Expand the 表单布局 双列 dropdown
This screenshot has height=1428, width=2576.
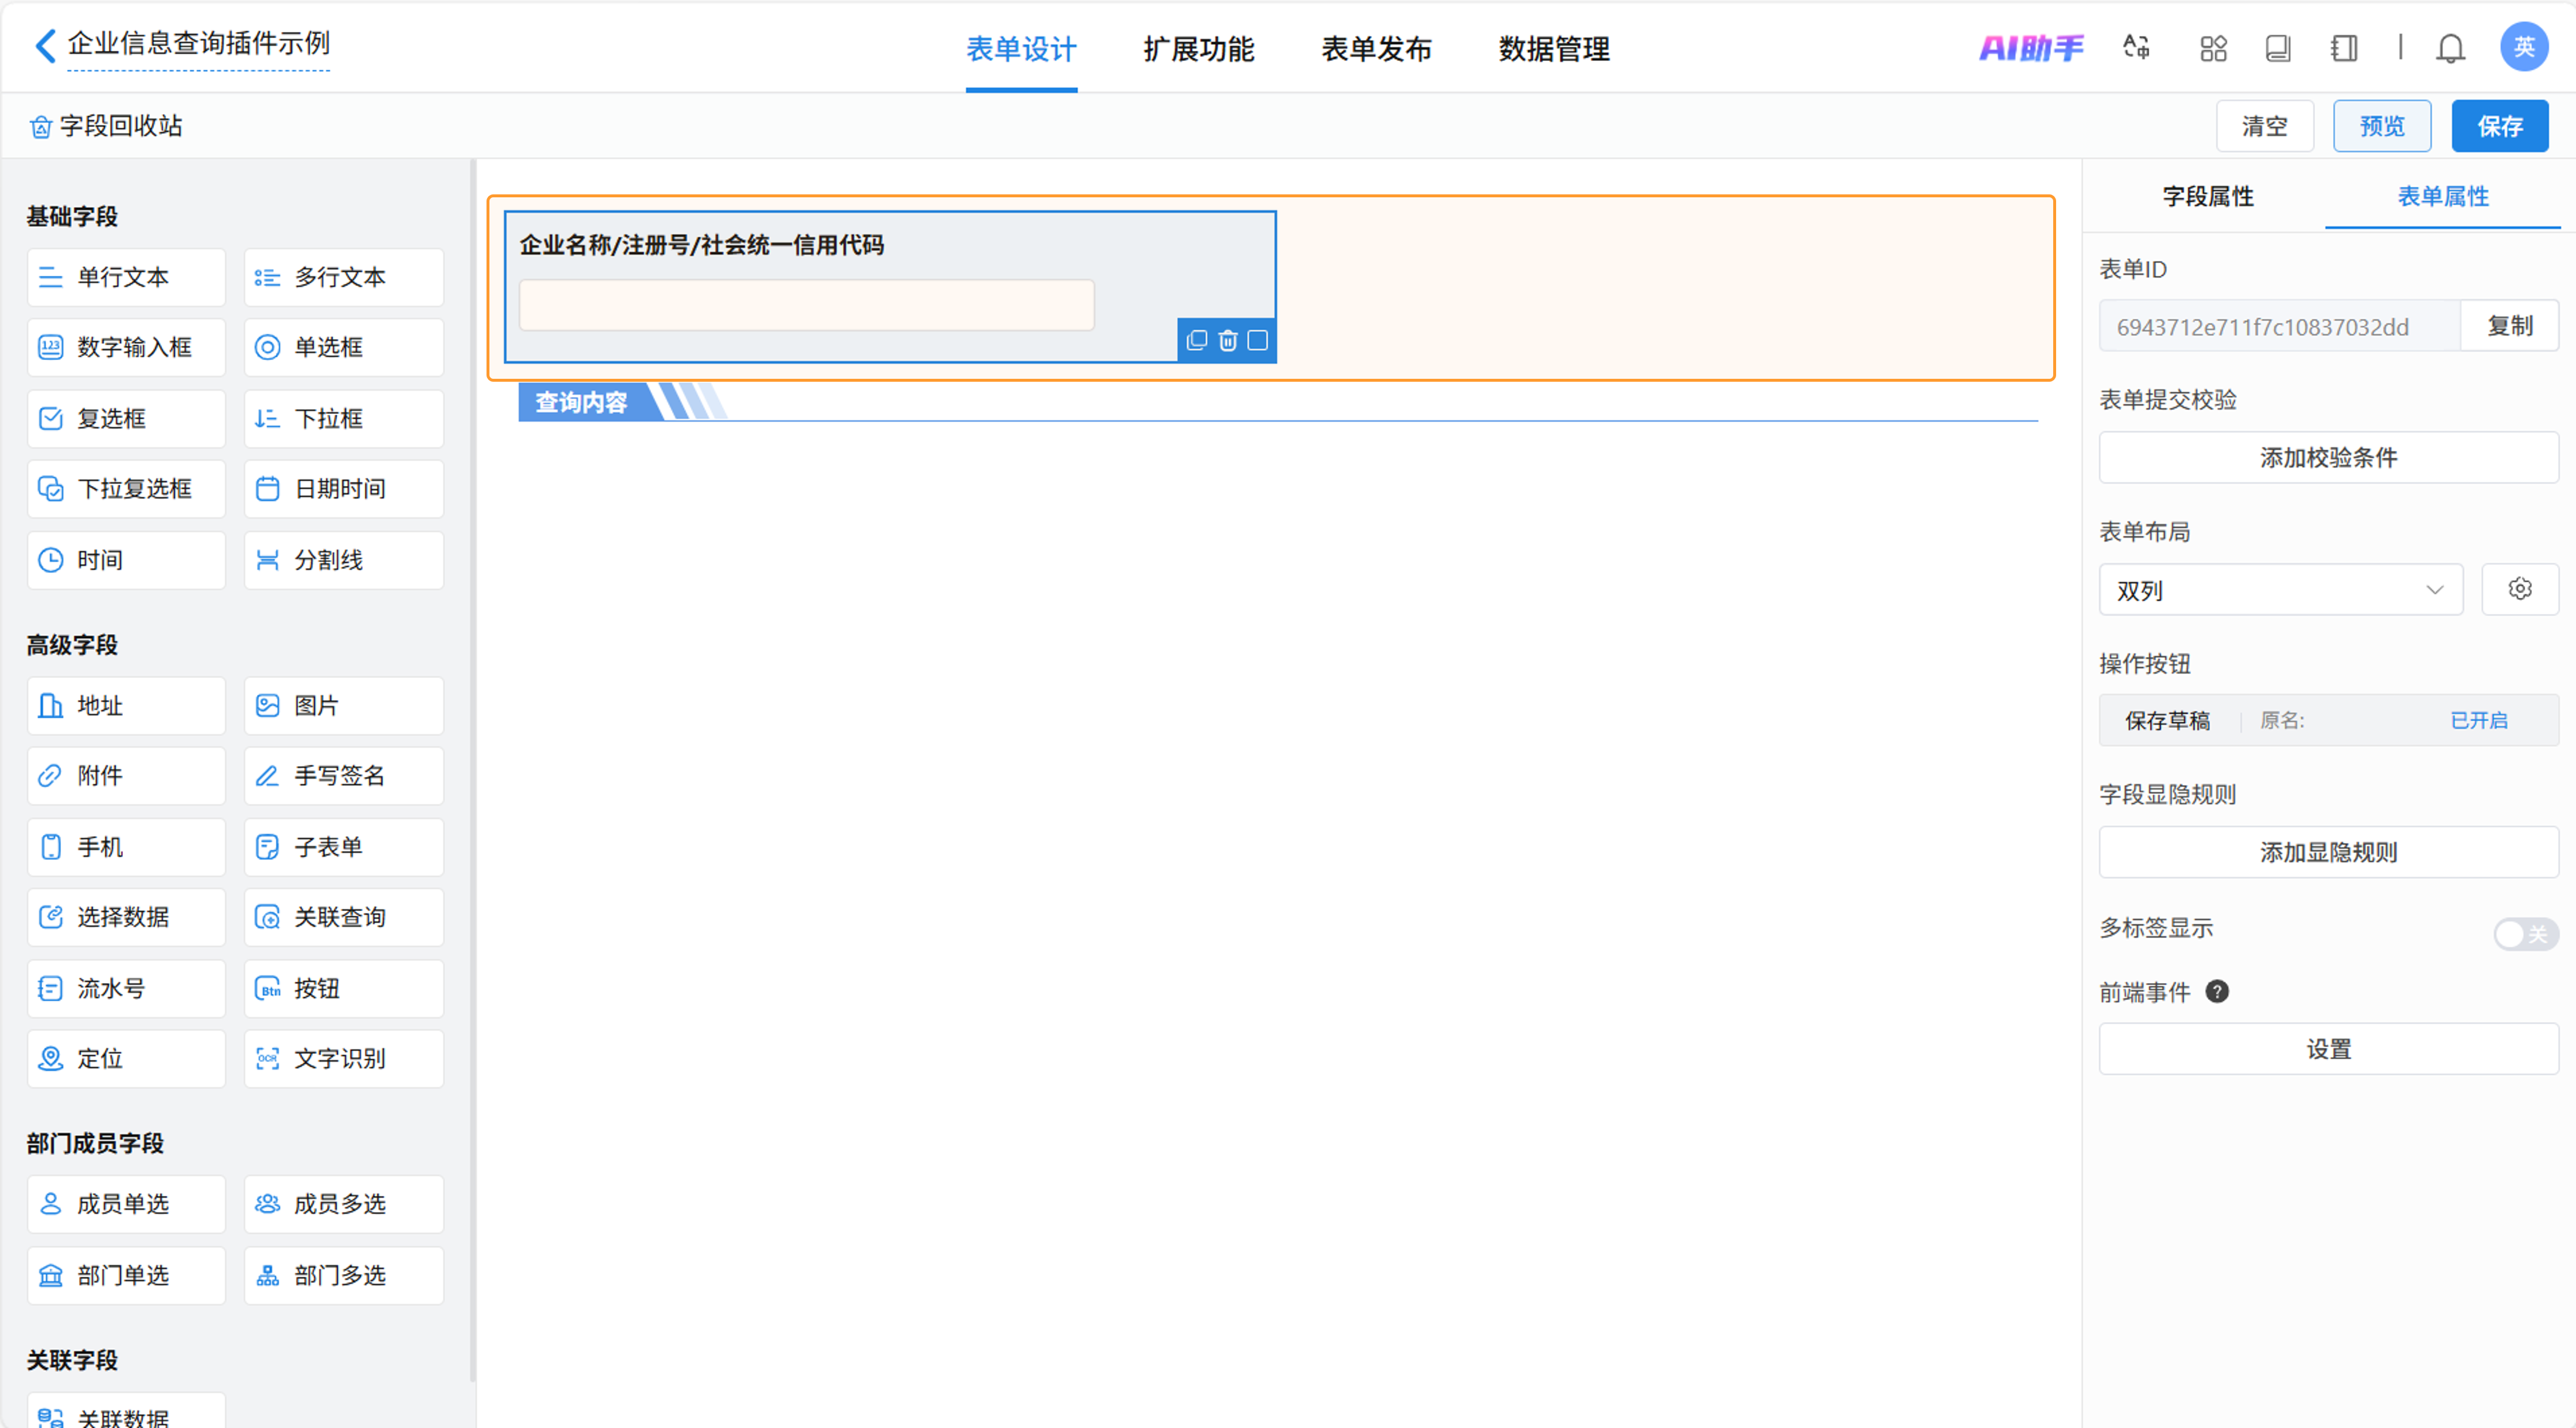[2280, 590]
